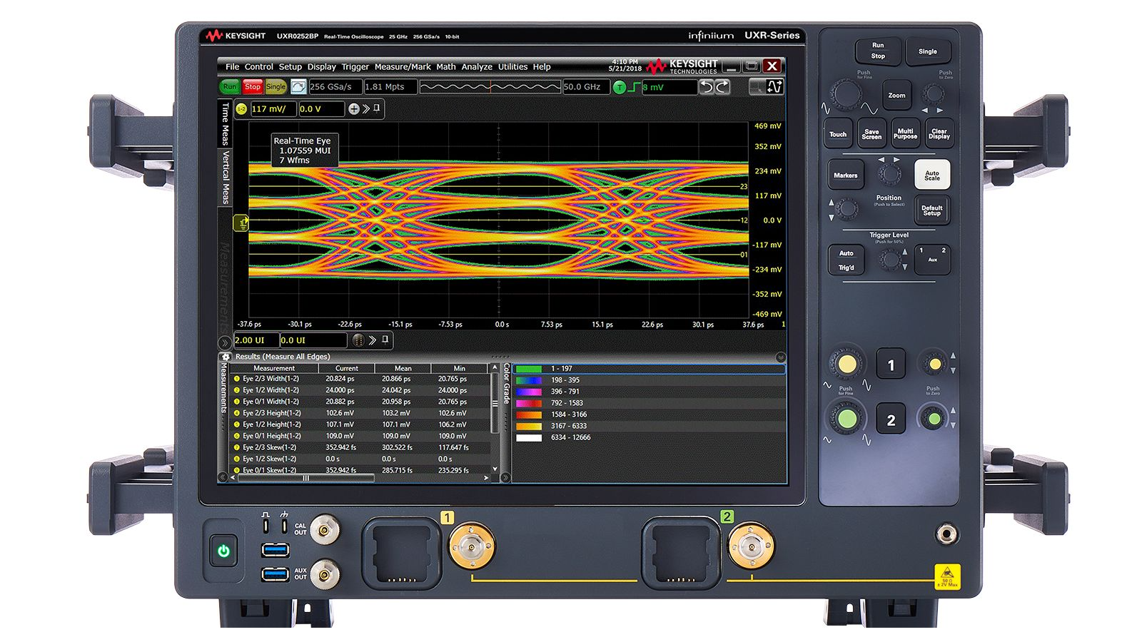Collapse the Results panel with chevron
The width and height of the screenshot is (1142, 642).
click(780, 357)
